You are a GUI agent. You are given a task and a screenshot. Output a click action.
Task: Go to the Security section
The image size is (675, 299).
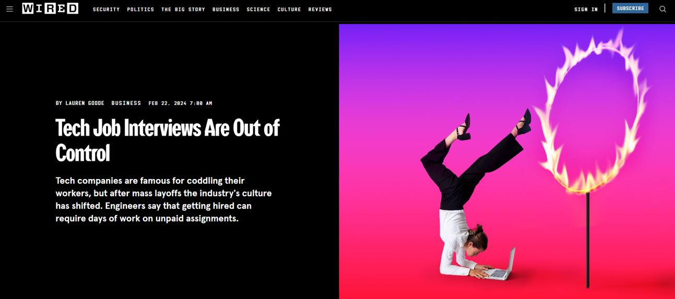pos(106,9)
